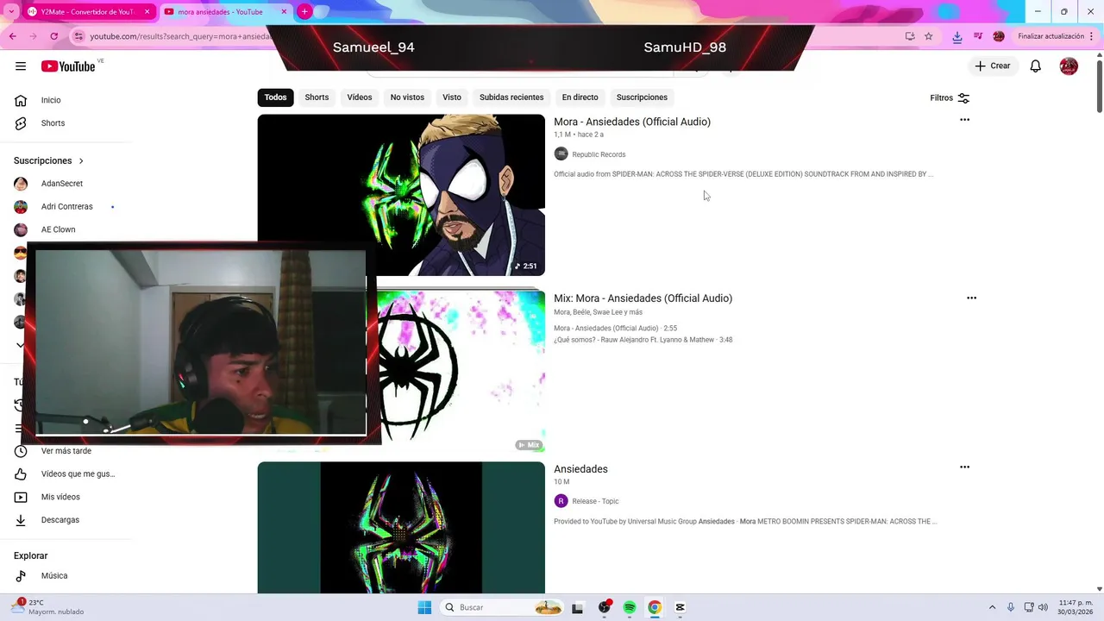Bookmark this page with the star icon
The height and width of the screenshot is (621, 1104).
(x=929, y=36)
